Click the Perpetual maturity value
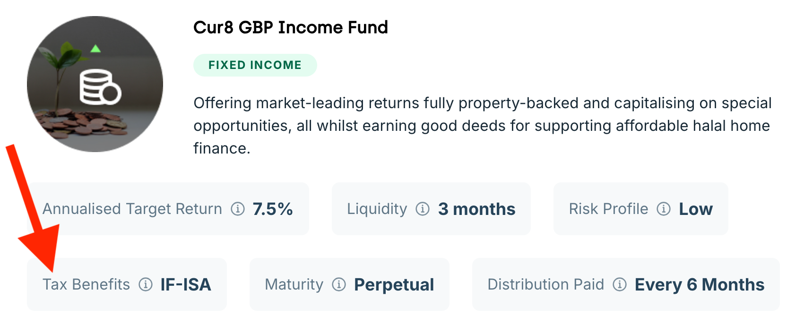 (x=394, y=284)
